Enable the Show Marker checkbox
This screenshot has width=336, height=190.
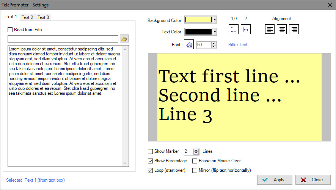click(x=150, y=151)
